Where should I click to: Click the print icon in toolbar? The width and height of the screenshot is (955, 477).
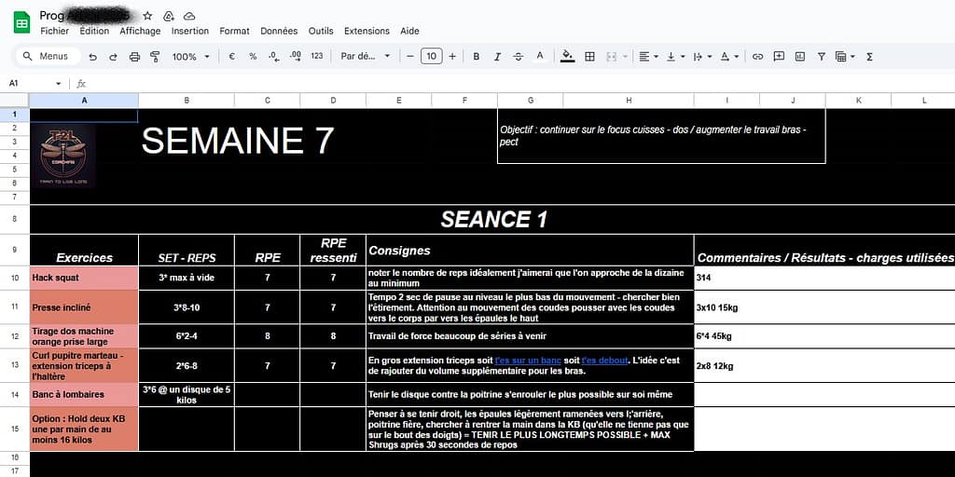coord(134,57)
